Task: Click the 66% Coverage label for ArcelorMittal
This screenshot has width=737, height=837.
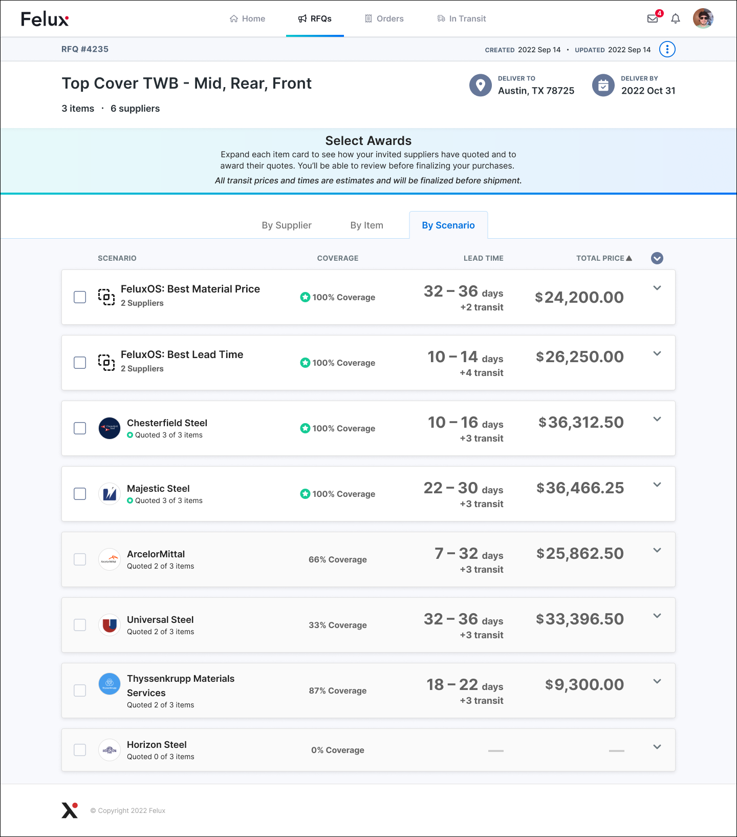Action: 338,559
